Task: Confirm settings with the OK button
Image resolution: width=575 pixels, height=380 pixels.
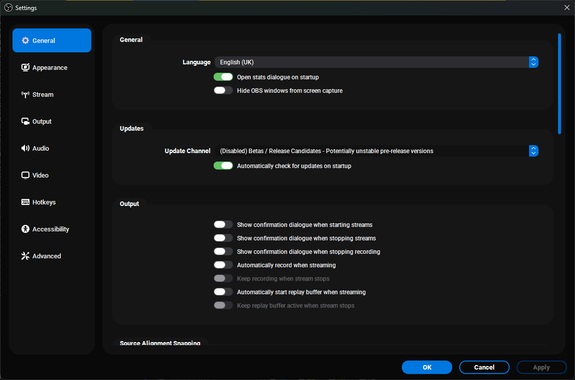Action: tap(427, 367)
